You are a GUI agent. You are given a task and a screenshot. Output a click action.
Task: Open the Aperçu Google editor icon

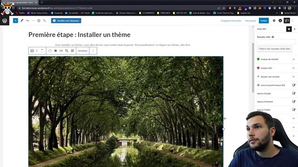click(x=294, y=93)
